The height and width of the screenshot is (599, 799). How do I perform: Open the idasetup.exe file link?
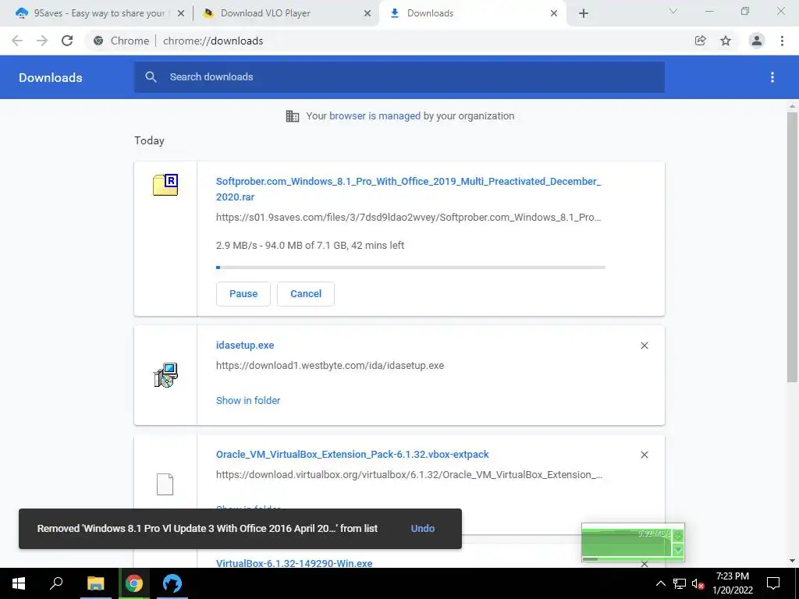(x=244, y=345)
